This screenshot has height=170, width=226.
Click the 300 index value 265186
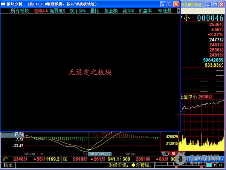coord(143,159)
